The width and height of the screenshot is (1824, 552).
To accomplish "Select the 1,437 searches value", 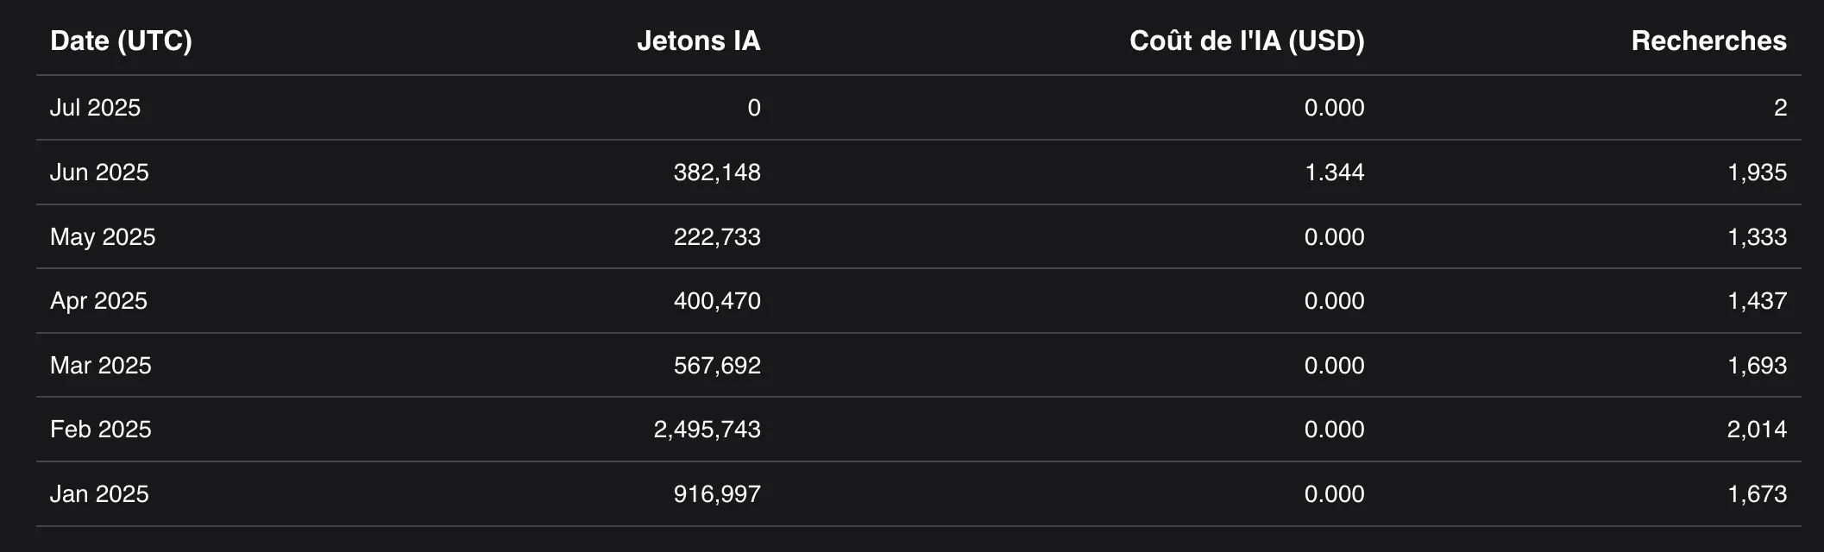I will click(x=1756, y=301).
